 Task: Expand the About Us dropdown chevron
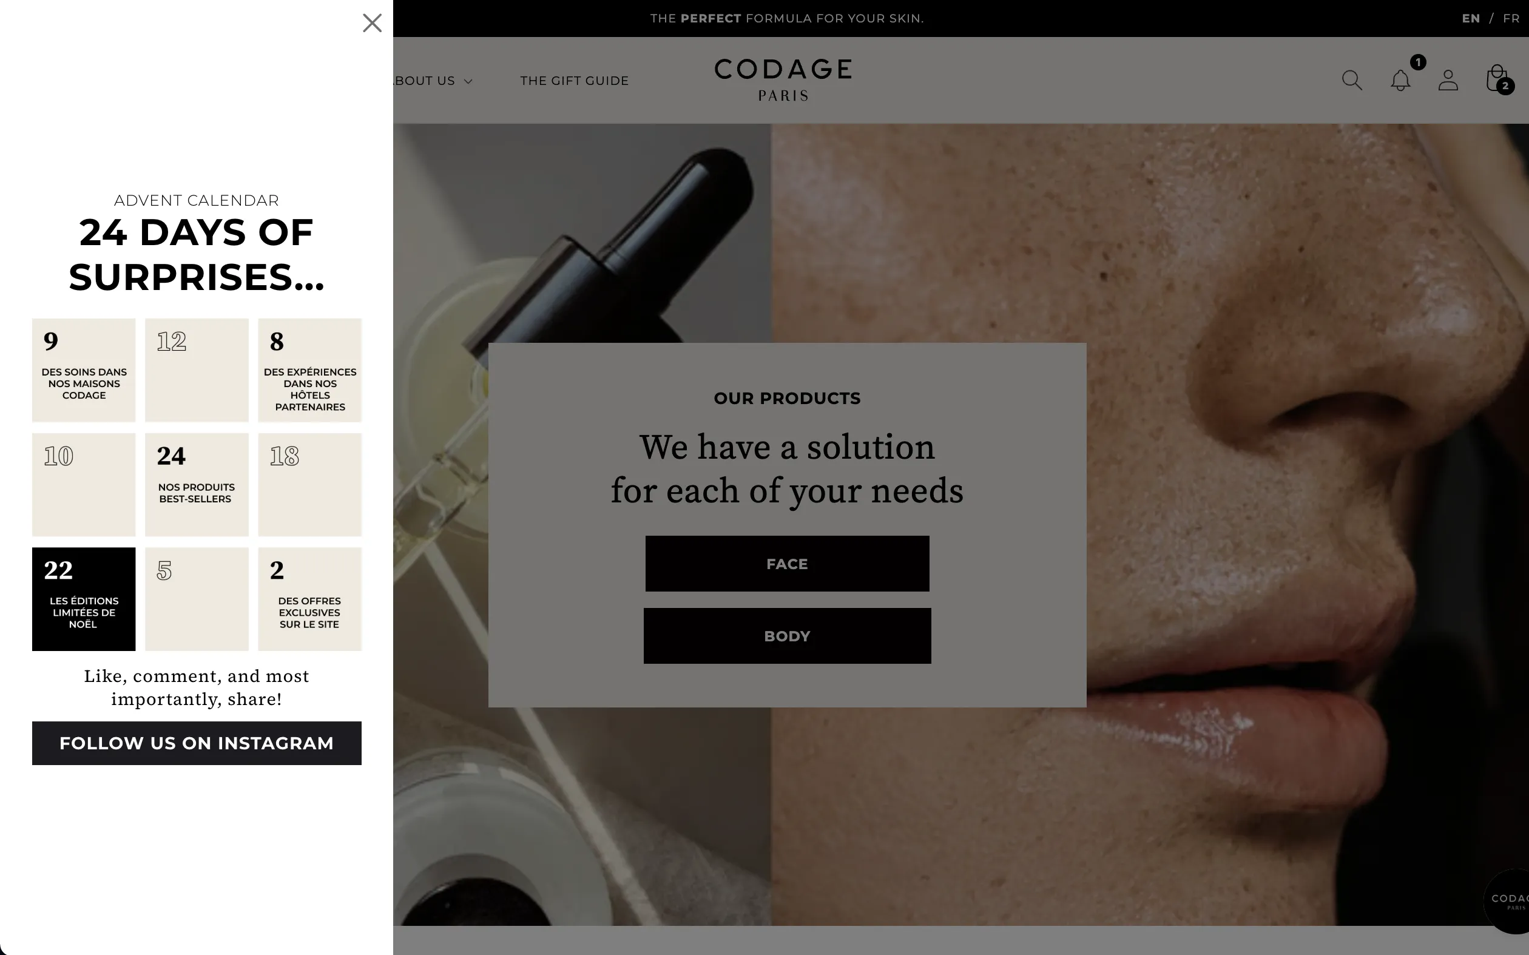pos(468,81)
